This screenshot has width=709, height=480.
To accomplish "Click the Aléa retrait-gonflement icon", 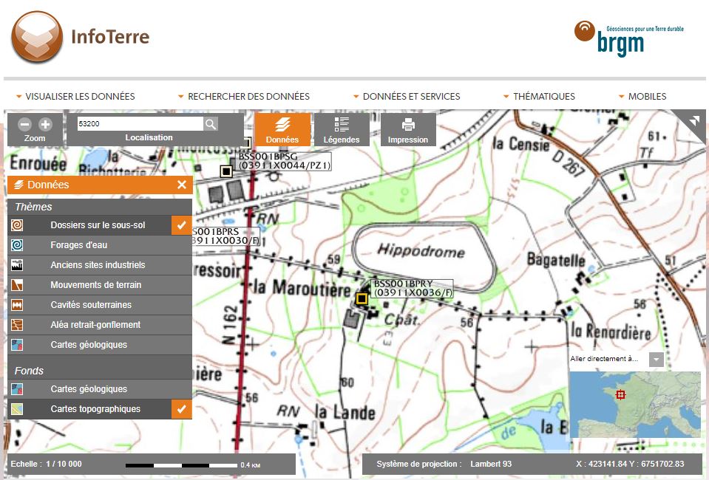I will pyautogui.click(x=17, y=325).
